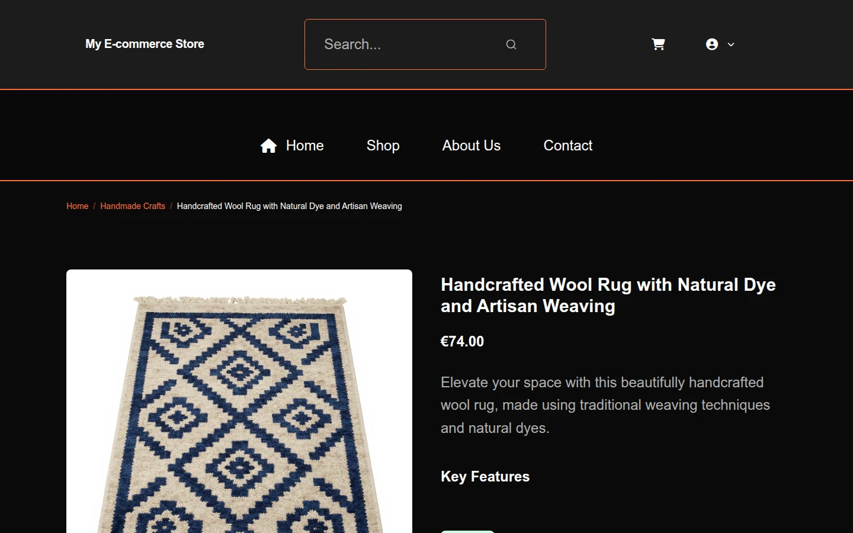The height and width of the screenshot is (533, 853).
Task: Click the product description paragraph
Action: (x=605, y=405)
